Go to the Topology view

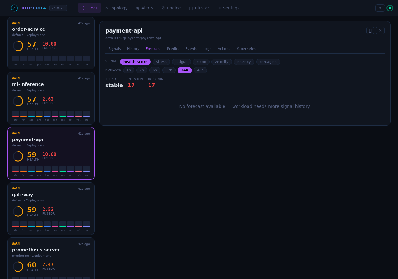(x=117, y=8)
